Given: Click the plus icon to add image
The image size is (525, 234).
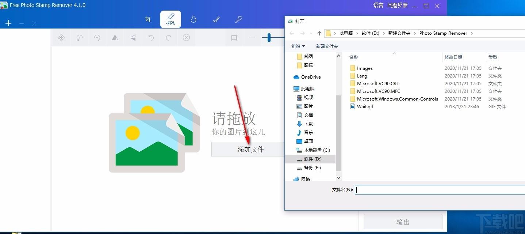Looking at the screenshot, I should (8, 23).
